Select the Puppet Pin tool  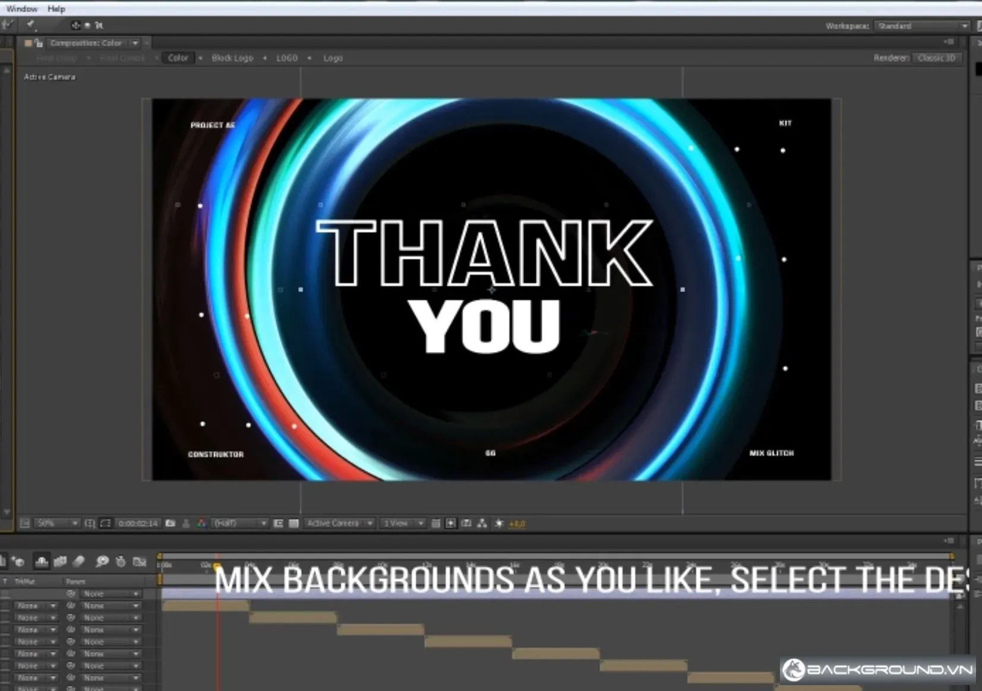pos(30,25)
